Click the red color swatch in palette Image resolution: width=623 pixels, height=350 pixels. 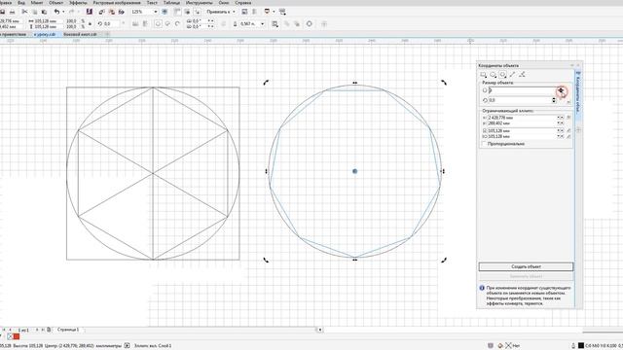click(x=17, y=336)
